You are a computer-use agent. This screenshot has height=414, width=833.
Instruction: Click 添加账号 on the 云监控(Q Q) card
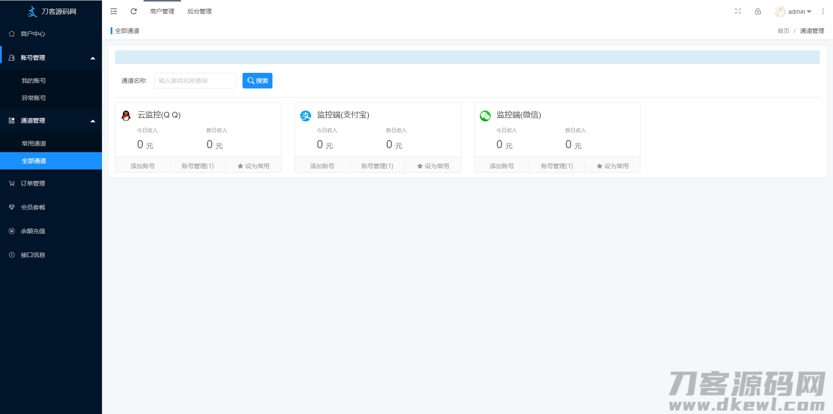tap(143, 166)
